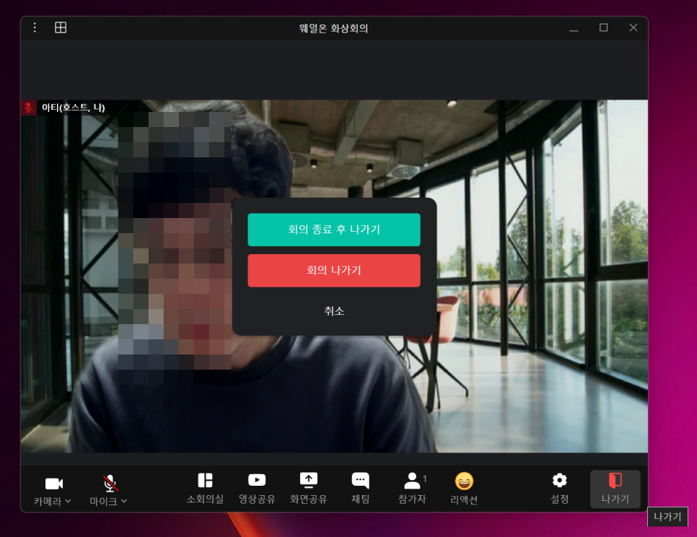Open the 마이크 options arrow
This screenshot has height=537, width=697.
pyautogui.click(x=124, y=501)
